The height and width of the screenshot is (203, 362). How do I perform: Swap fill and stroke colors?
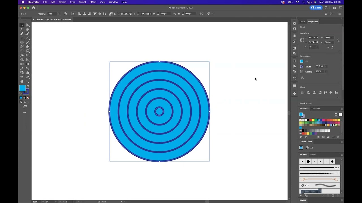(x=28, y=86)
